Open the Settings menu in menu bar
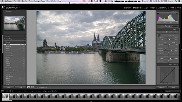The width and height of the screenshot is (182, 102). pos(37,1)
